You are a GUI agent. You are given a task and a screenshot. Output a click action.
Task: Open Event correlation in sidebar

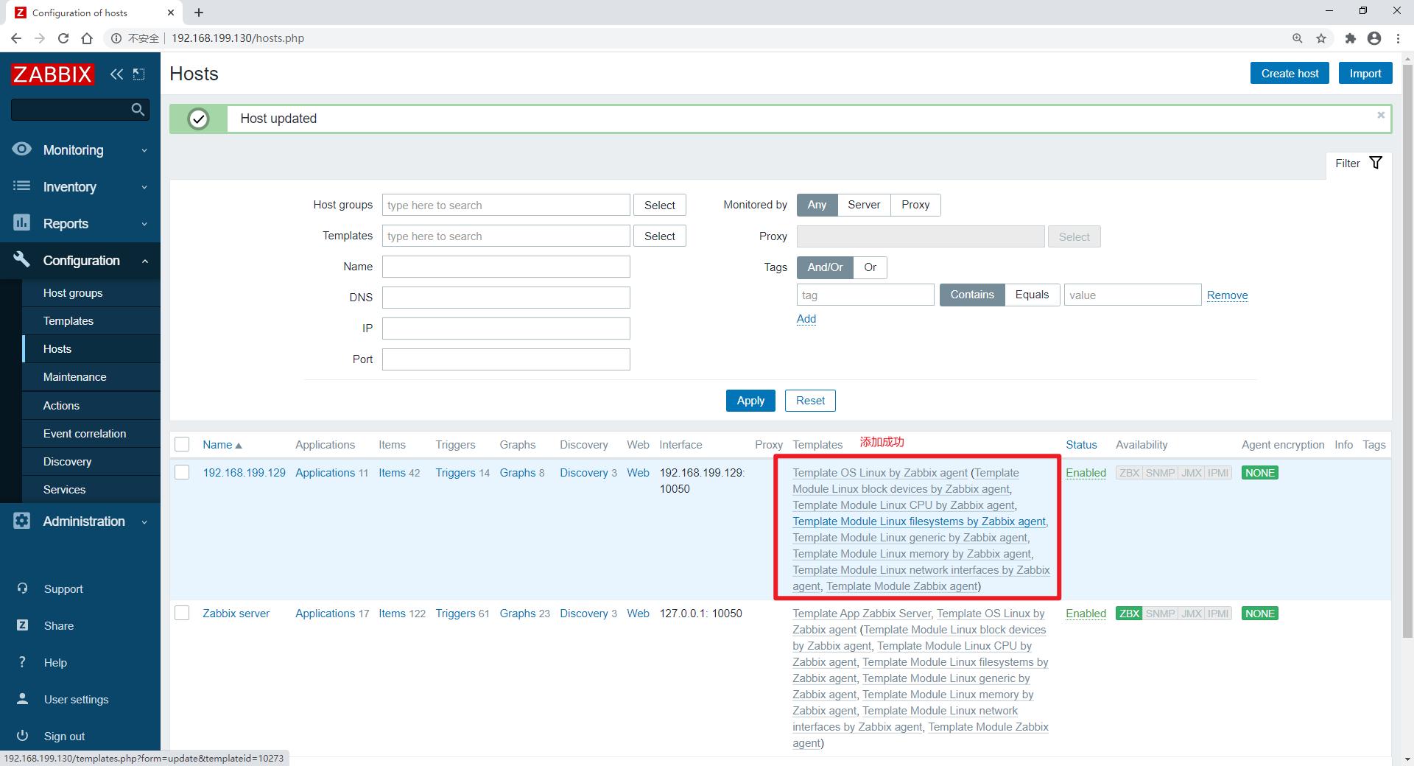click(85, 433)
